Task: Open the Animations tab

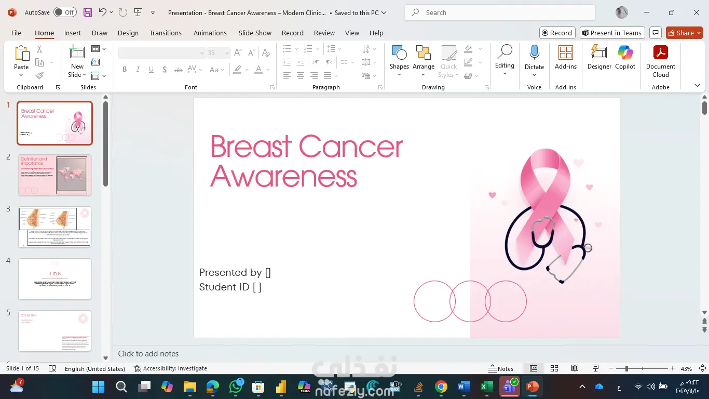Action: 210,33
